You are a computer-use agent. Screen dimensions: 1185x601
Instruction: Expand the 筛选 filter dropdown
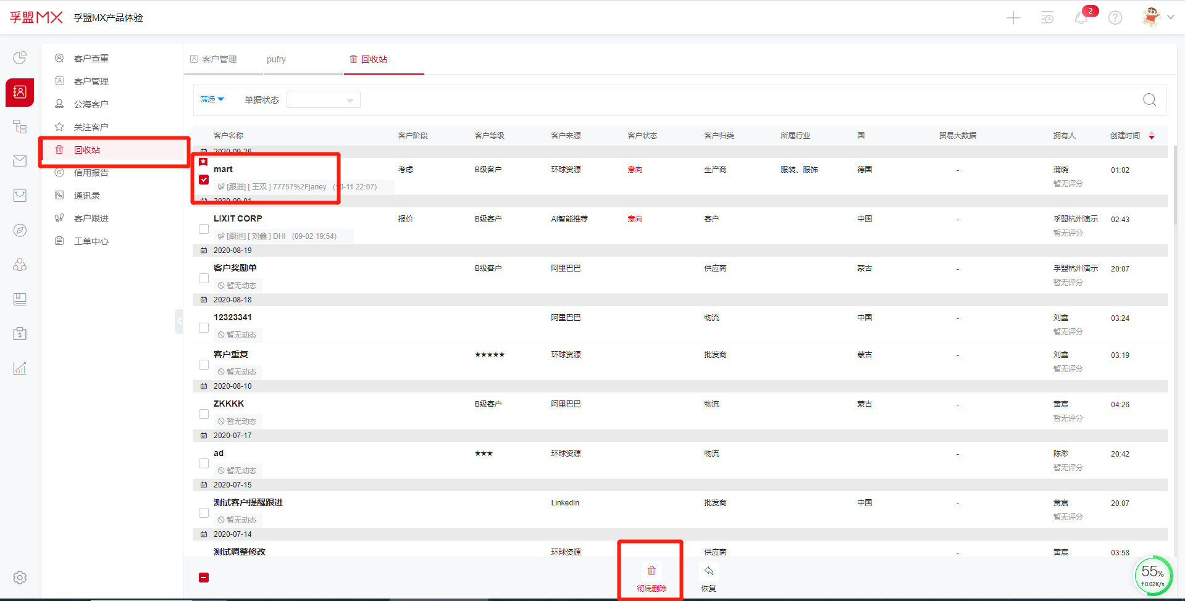(212, 99)
